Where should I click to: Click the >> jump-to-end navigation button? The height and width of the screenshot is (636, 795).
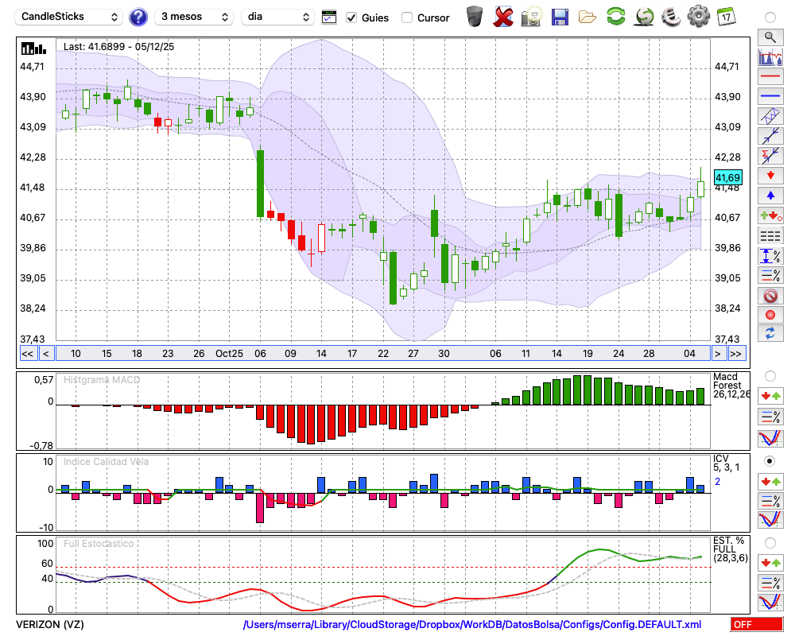tap(736, 354)
